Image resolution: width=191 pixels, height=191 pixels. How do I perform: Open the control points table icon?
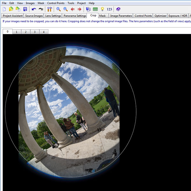(x=95, y=9)
